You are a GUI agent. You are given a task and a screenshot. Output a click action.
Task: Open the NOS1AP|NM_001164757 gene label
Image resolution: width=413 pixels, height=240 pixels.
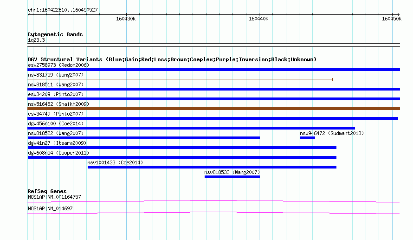tap(54, 197)
